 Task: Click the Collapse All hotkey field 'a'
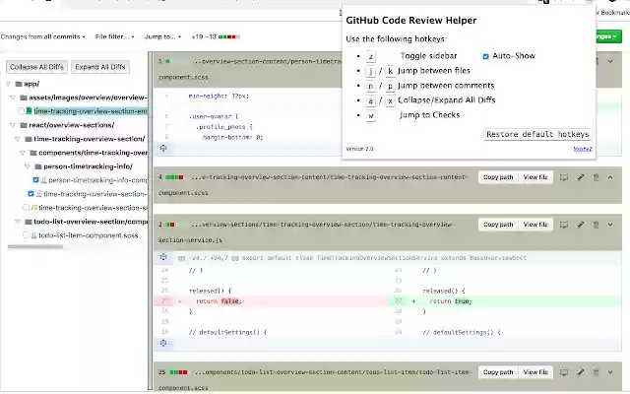pyautogui.click(x=371, y=100)
